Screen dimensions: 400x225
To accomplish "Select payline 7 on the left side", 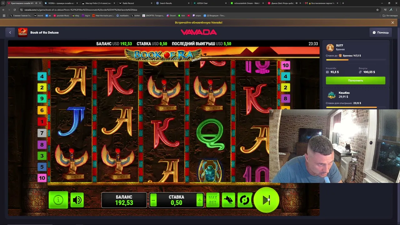I will (x=42, y=133).
